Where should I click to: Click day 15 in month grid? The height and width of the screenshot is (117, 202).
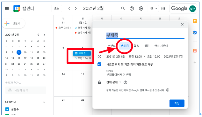point(83,74)
